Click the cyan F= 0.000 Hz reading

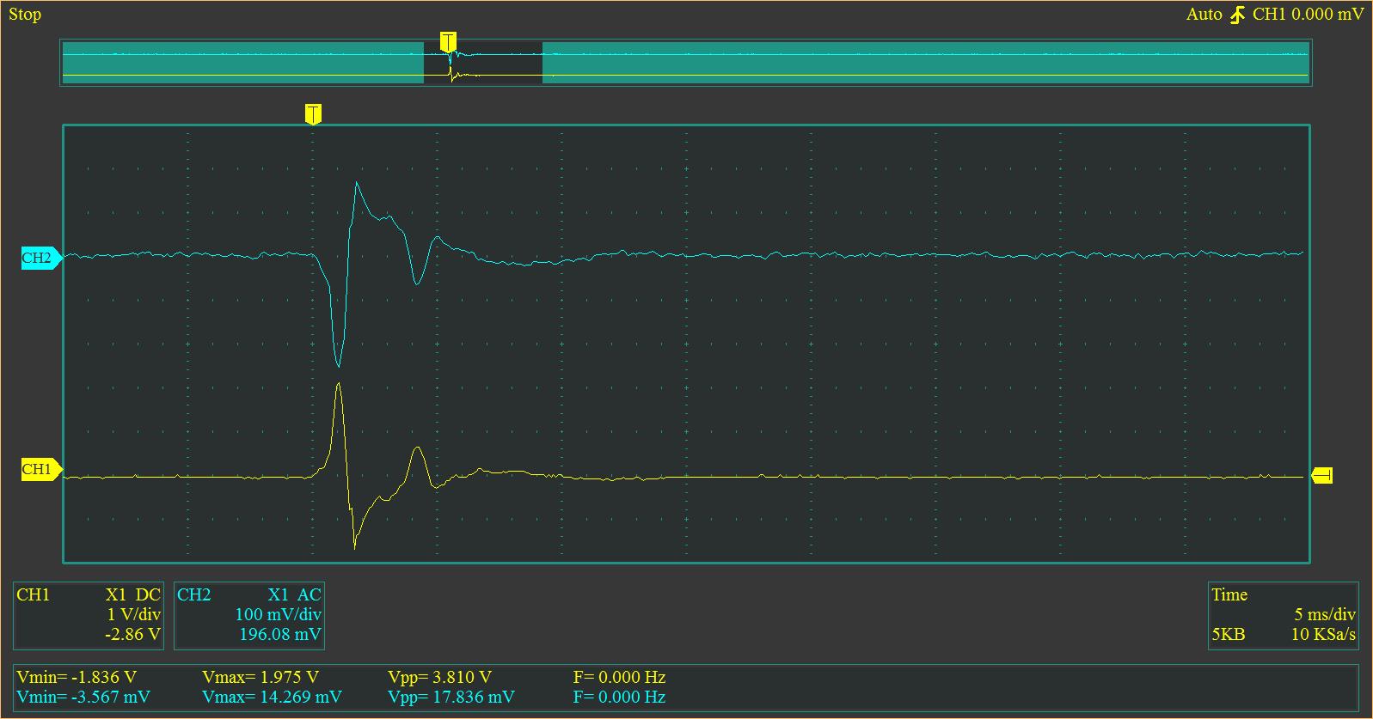(619, 697)
